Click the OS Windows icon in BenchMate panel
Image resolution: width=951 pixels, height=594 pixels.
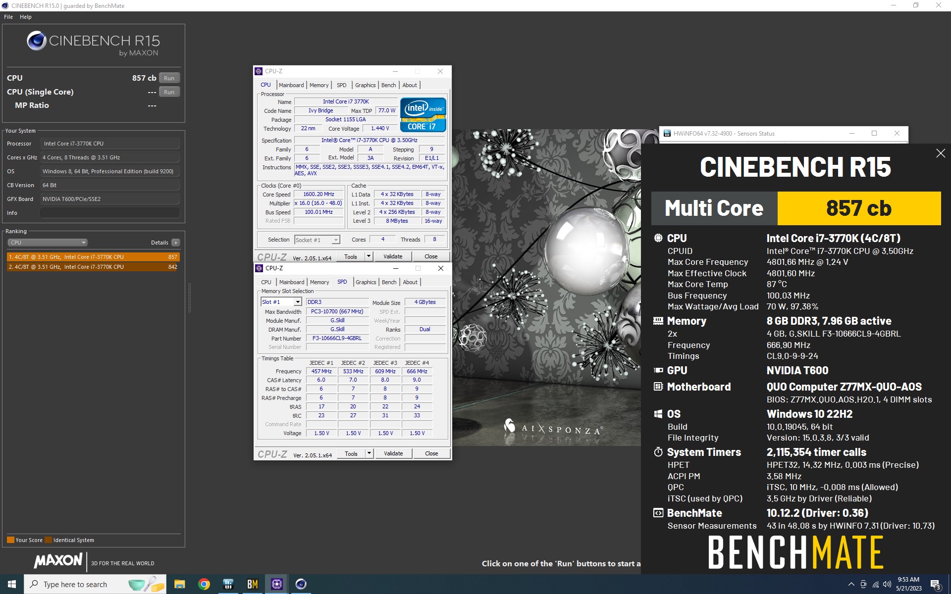[658, 414]
